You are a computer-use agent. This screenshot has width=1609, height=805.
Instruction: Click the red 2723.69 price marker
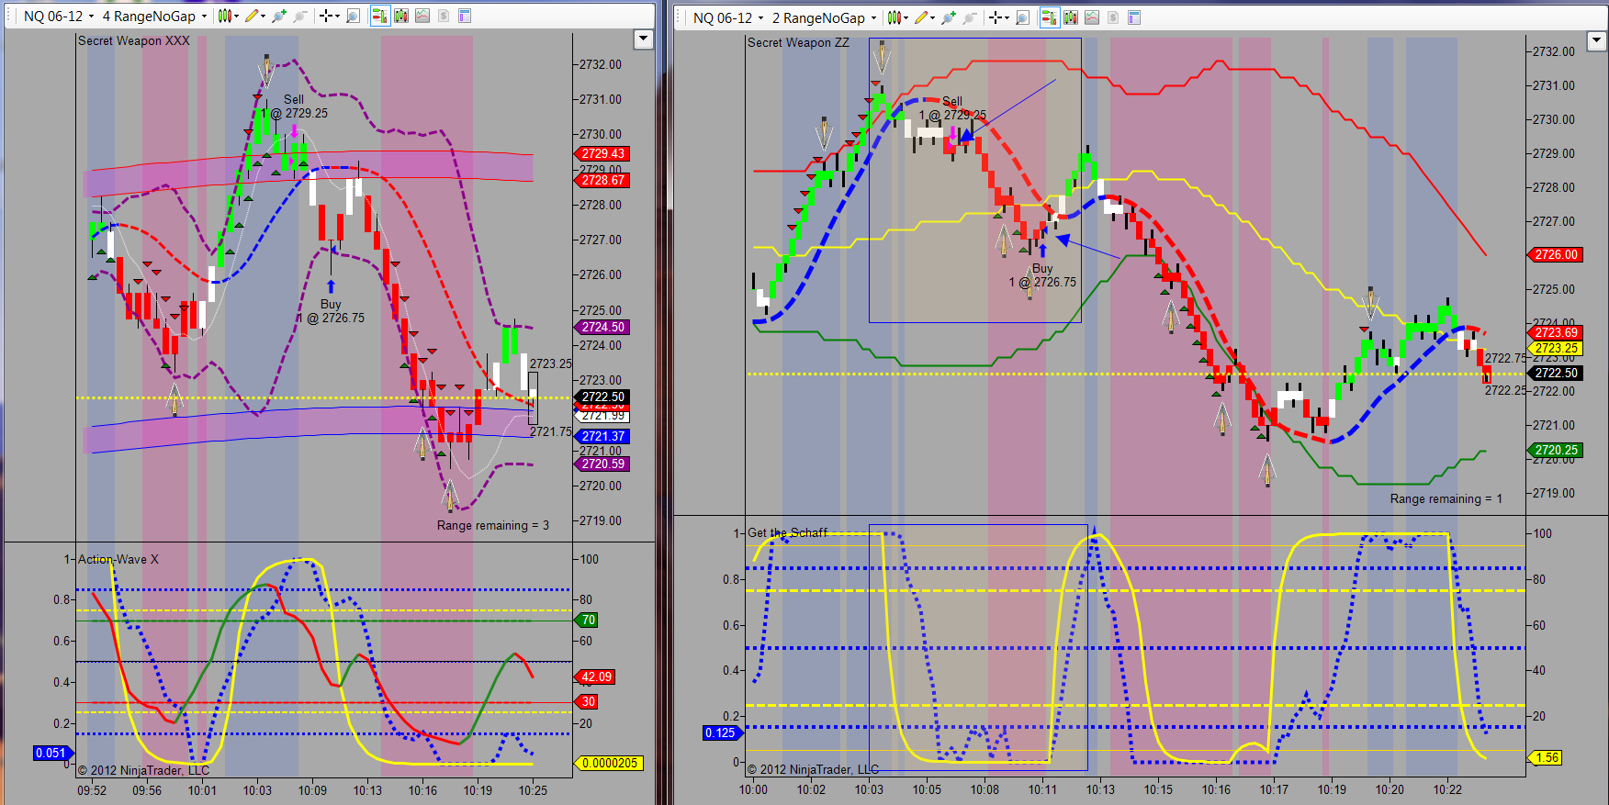1556,332
